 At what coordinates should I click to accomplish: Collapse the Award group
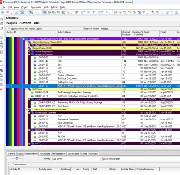pos(29,99)
